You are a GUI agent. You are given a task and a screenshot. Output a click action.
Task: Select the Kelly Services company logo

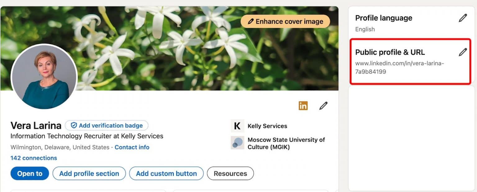click(237, 126)
